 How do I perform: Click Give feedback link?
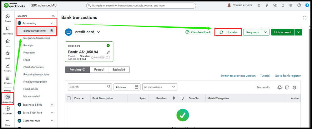tap(198, 32)
